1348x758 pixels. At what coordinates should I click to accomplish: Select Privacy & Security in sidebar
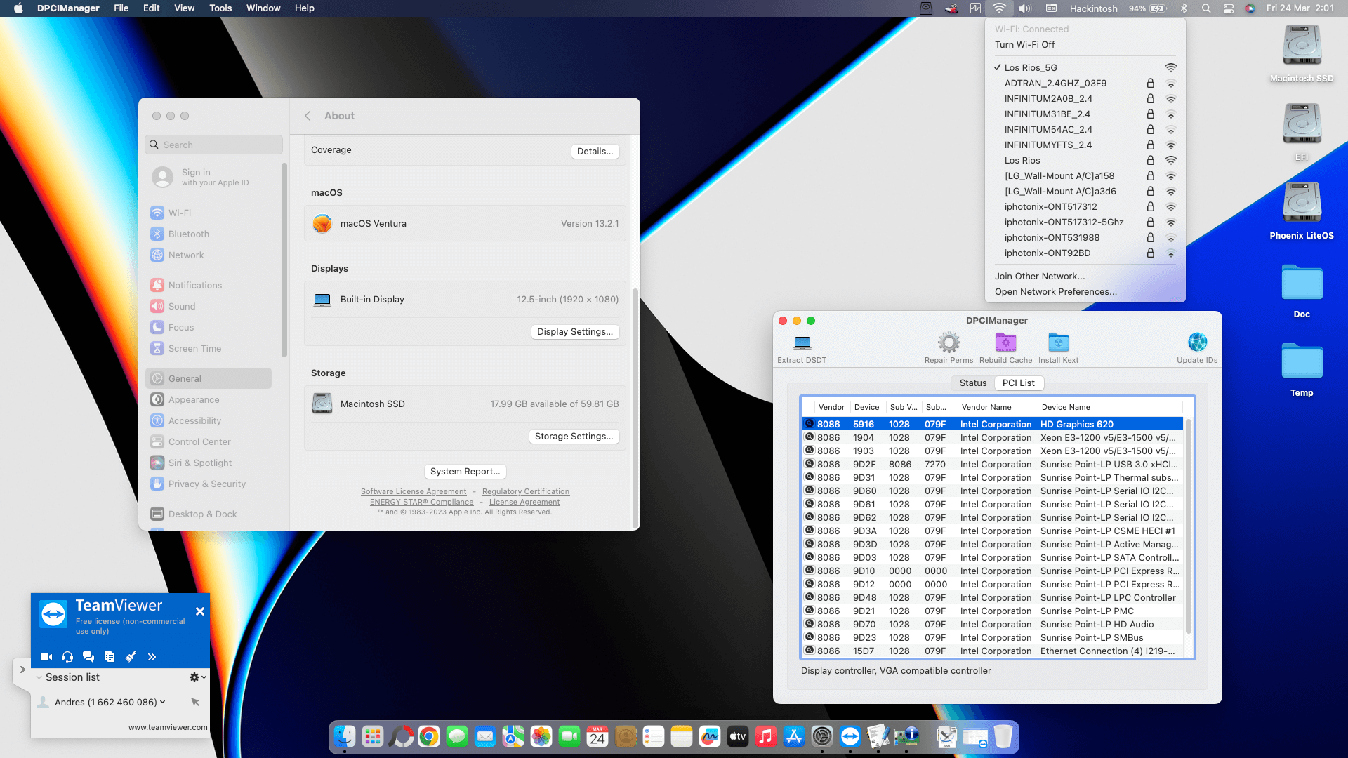pos(208,484)
